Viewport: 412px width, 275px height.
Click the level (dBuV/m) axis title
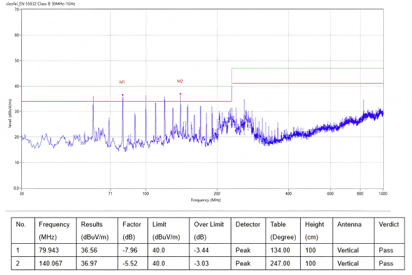10,113
